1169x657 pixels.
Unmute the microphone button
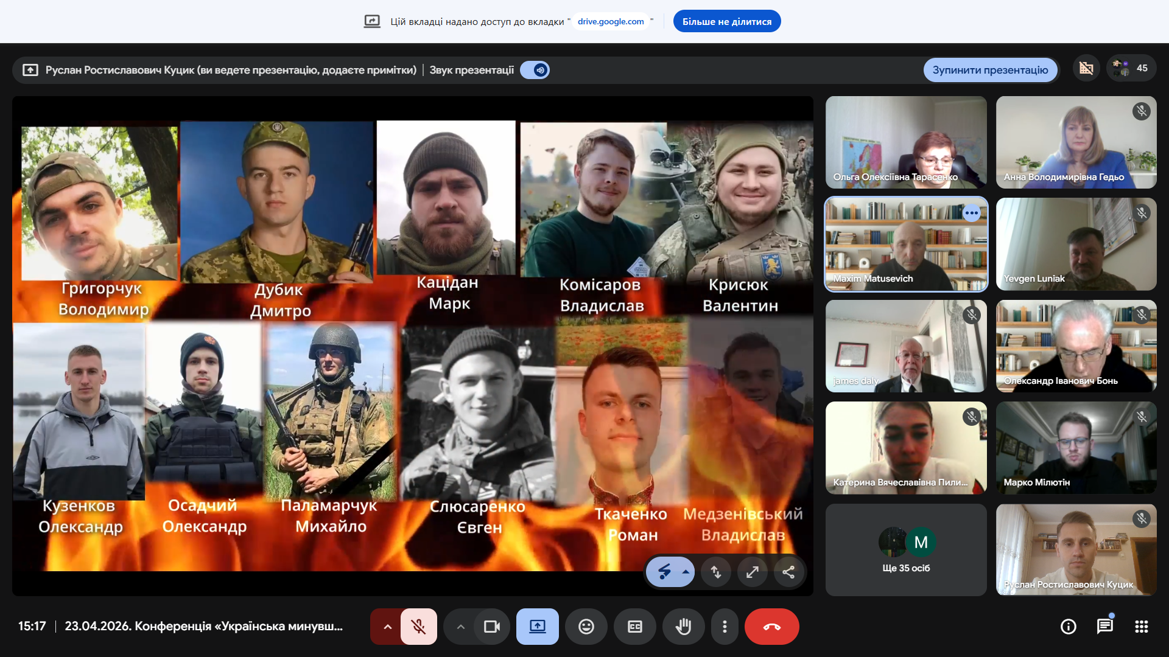pyautogui.click(x=418, y=627)
